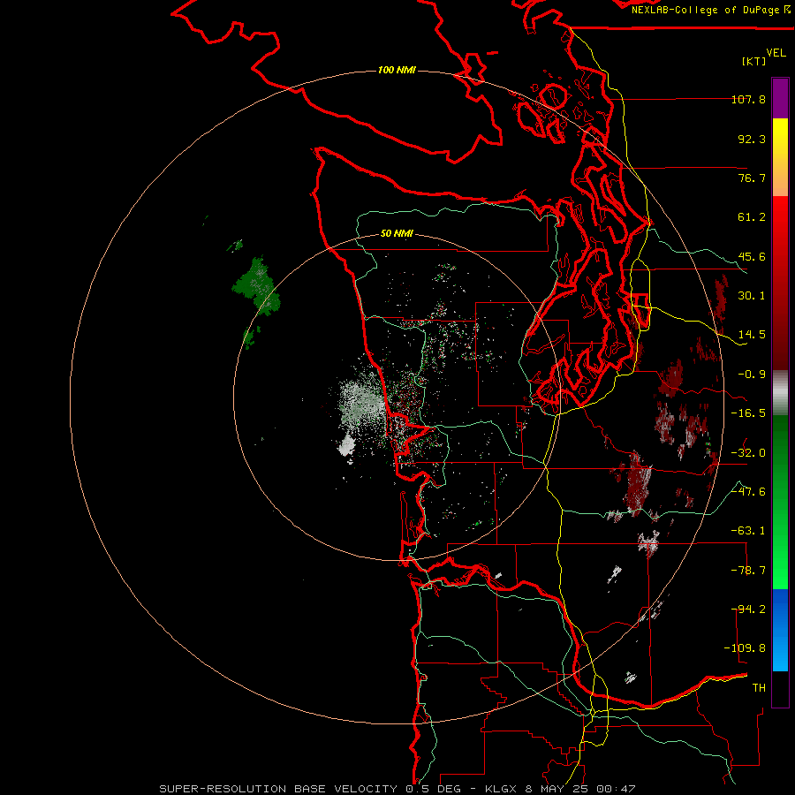Image resolution: width=795 pixels, height=795 pixels.
Task: Click the -16.5 velocity scale value
Action: pos(748,413)
